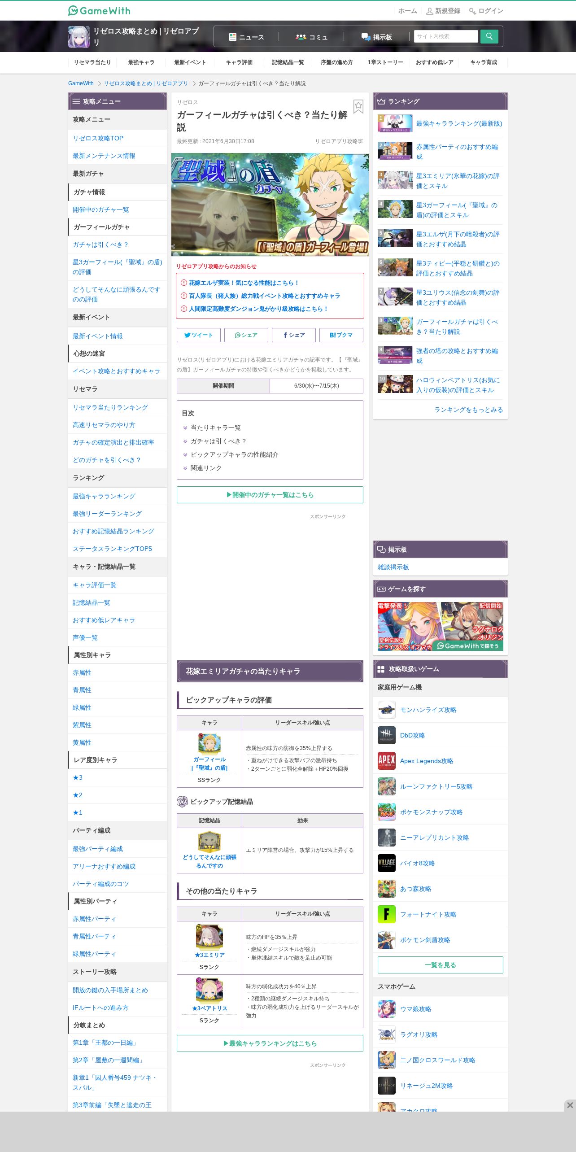Click the B! Bookmark button

click(x=341, y=335)
